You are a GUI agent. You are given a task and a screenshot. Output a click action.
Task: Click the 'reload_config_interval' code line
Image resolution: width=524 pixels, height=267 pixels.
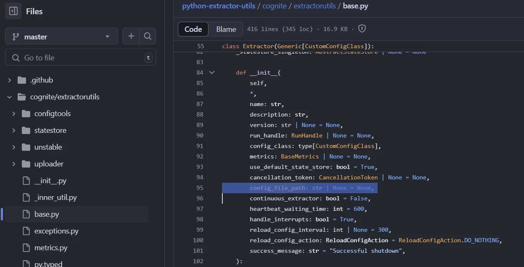pyautogui.click(x=321, y=230)
